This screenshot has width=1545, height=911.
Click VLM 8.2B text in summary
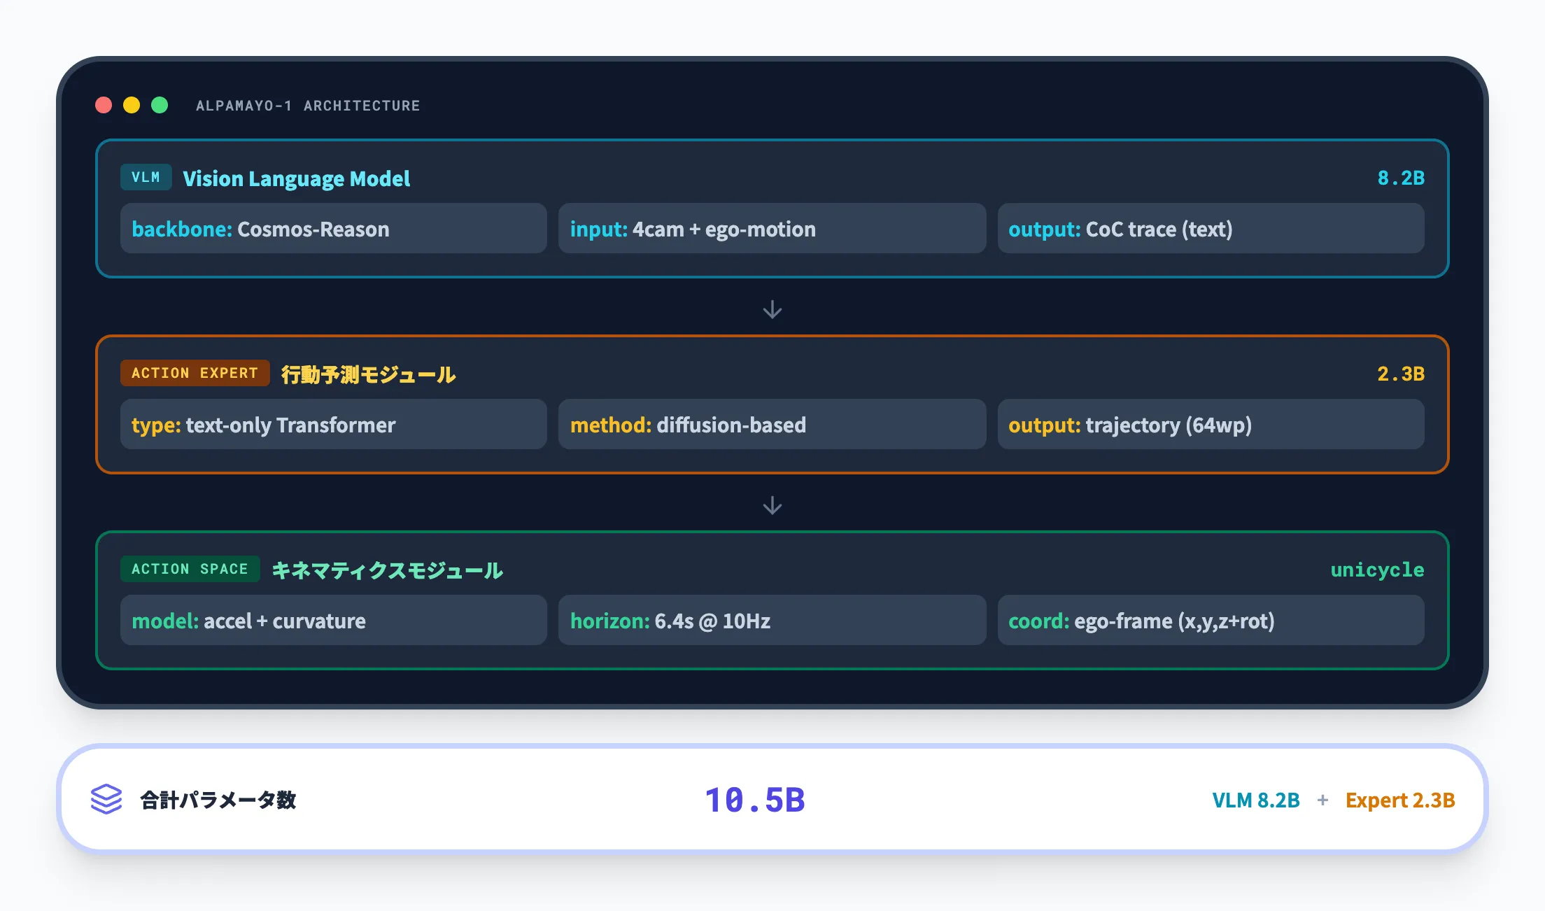pos(1255,800)
